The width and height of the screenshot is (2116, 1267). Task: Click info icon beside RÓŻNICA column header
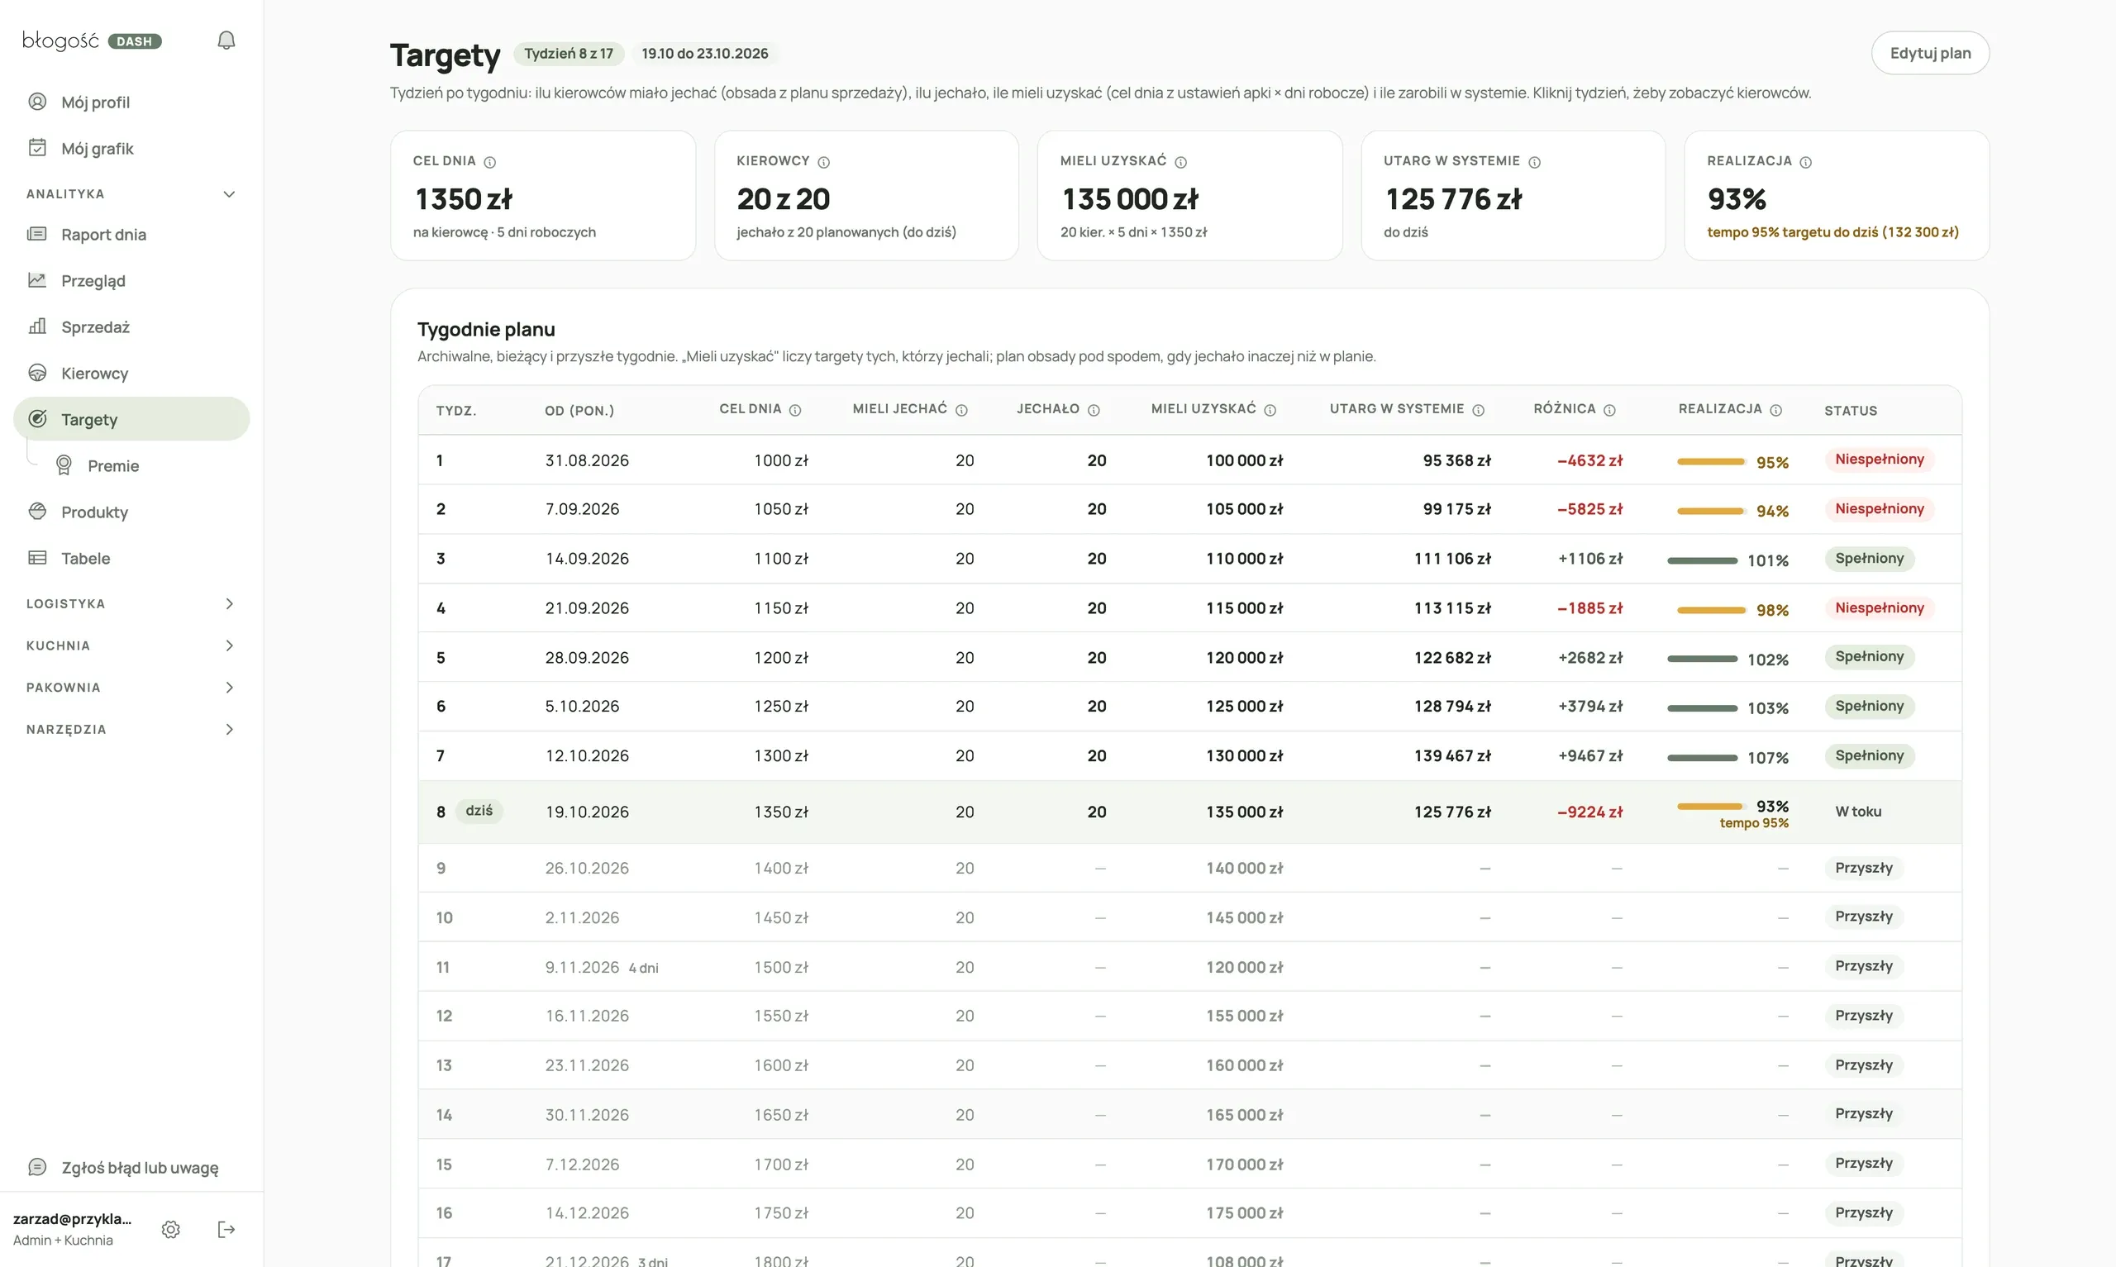pyautogui.click(x=1609, y=410)
